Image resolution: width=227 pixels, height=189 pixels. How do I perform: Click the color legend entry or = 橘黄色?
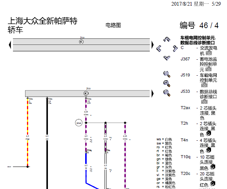coord(166,183)
